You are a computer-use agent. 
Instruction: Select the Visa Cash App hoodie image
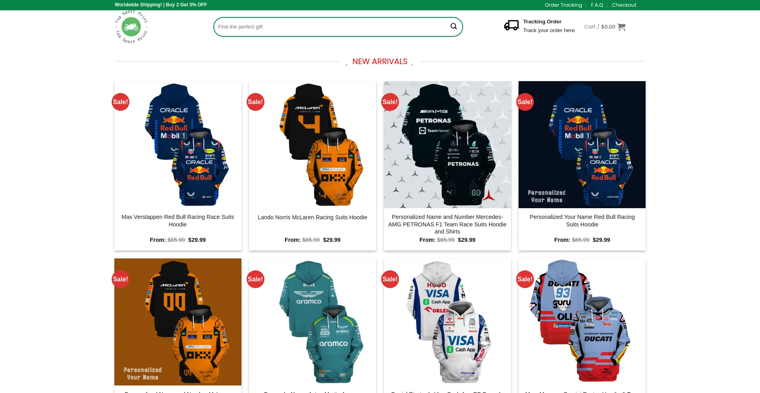pyautogui.click(x=447, y=322)
